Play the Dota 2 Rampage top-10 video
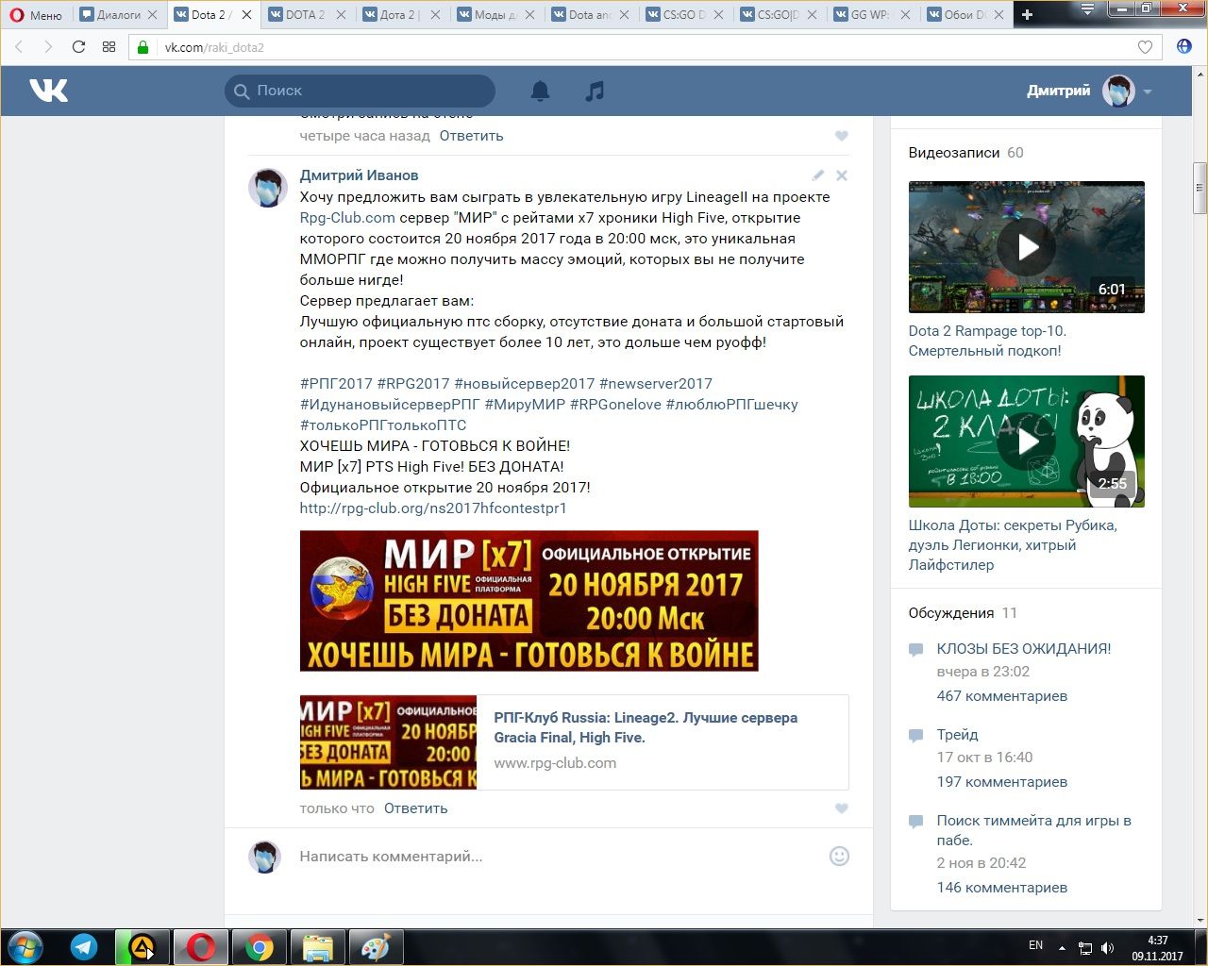The image size is (1208, 966). pyautogui.click(x=1027, y=247)
